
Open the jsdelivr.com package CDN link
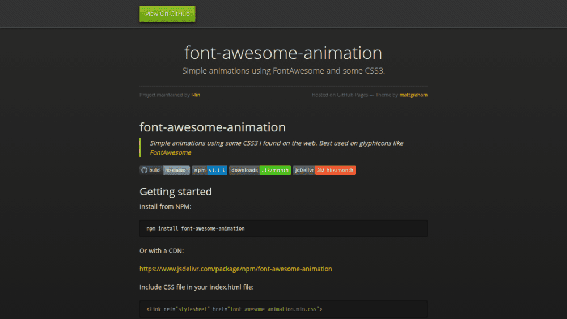pos(236,269)
